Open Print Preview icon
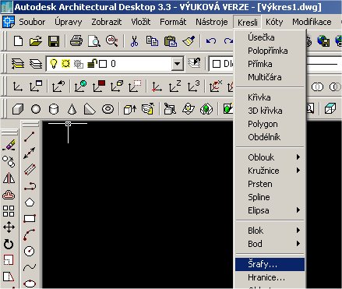 pyautogui.click(x=94, y=41)
